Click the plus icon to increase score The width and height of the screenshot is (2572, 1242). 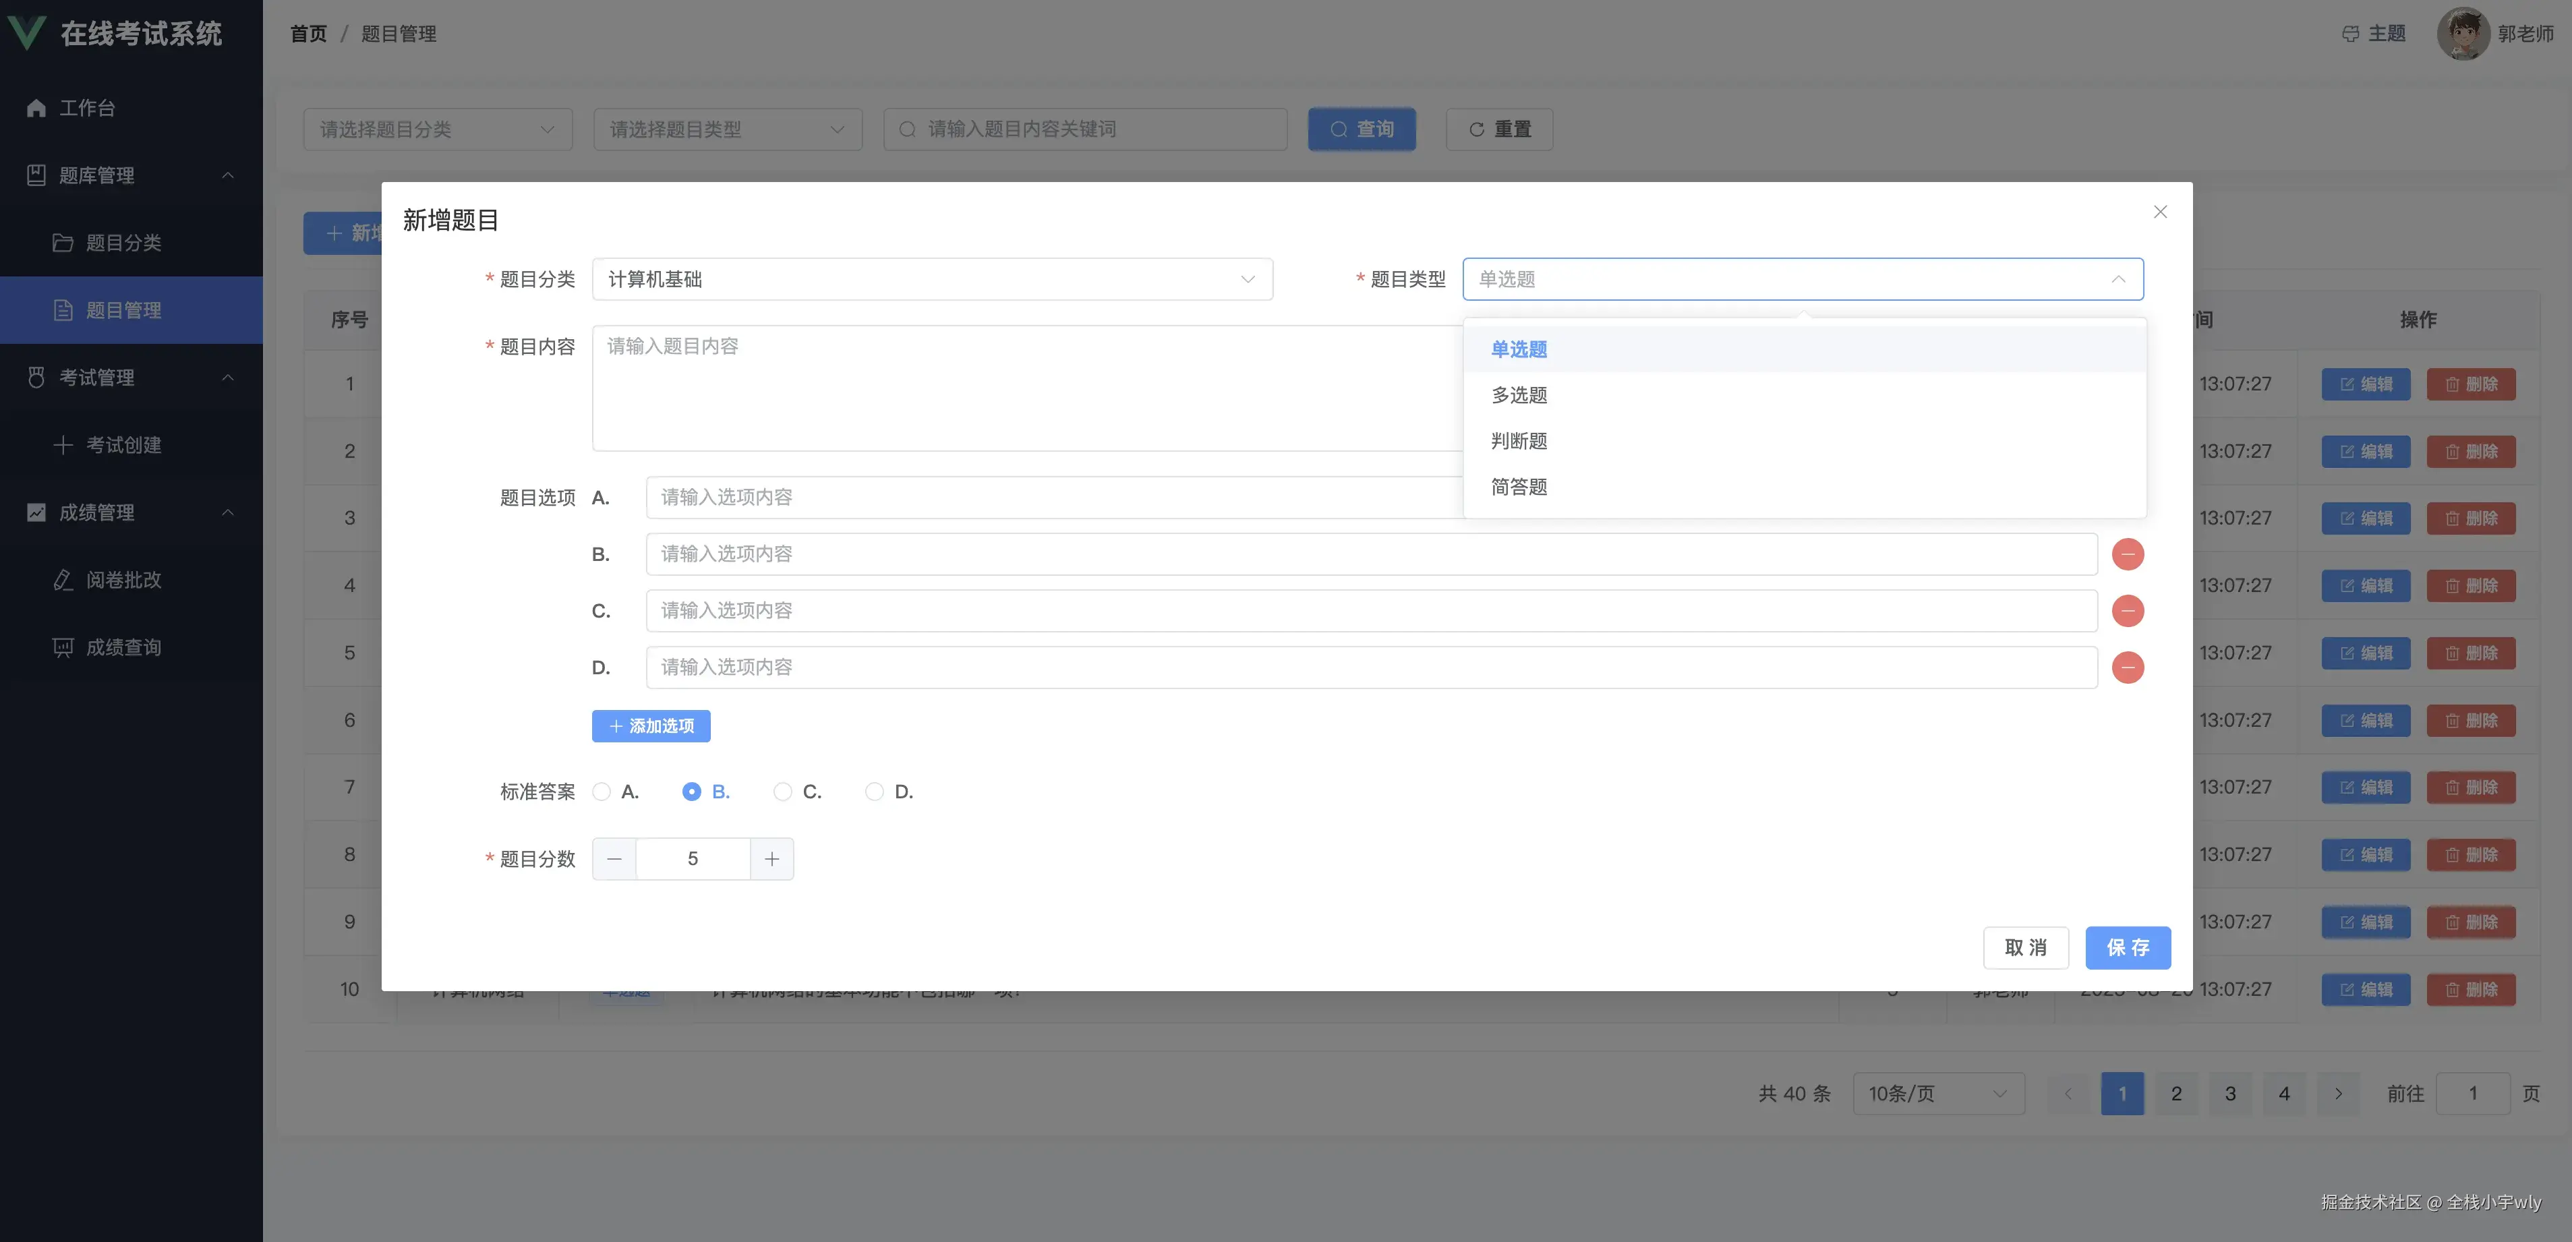point(771,858)
